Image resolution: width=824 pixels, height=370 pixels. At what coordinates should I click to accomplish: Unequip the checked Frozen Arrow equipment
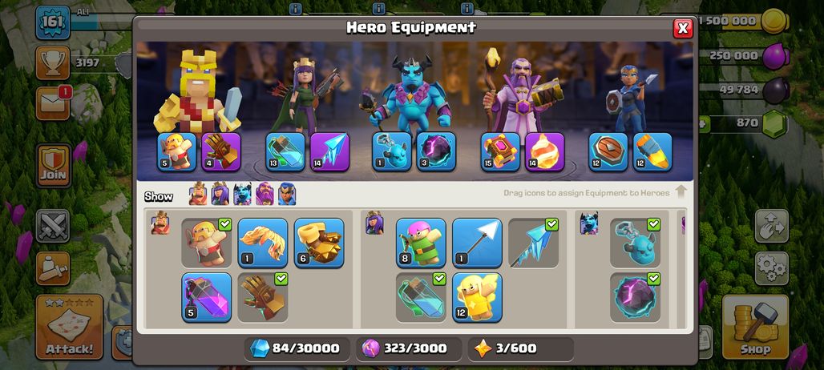[x=533, y=243]
